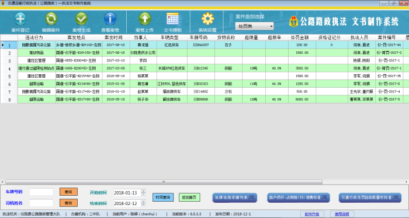
Task: Click the 石子 cargo cell
Action: pos(228,45)
